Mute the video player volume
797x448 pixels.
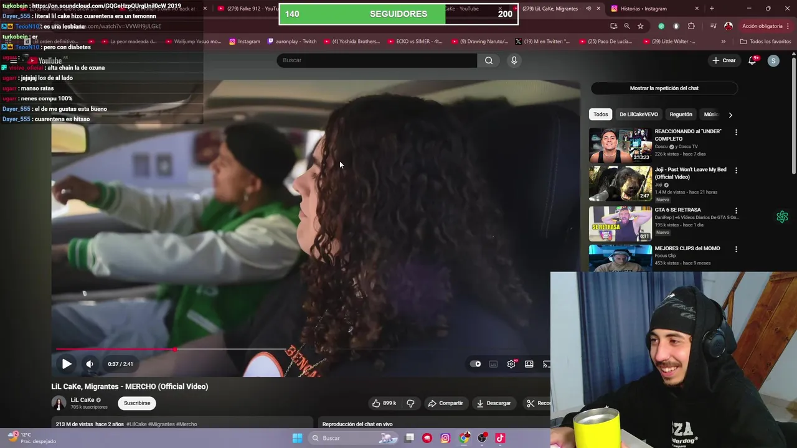[90, 364]
